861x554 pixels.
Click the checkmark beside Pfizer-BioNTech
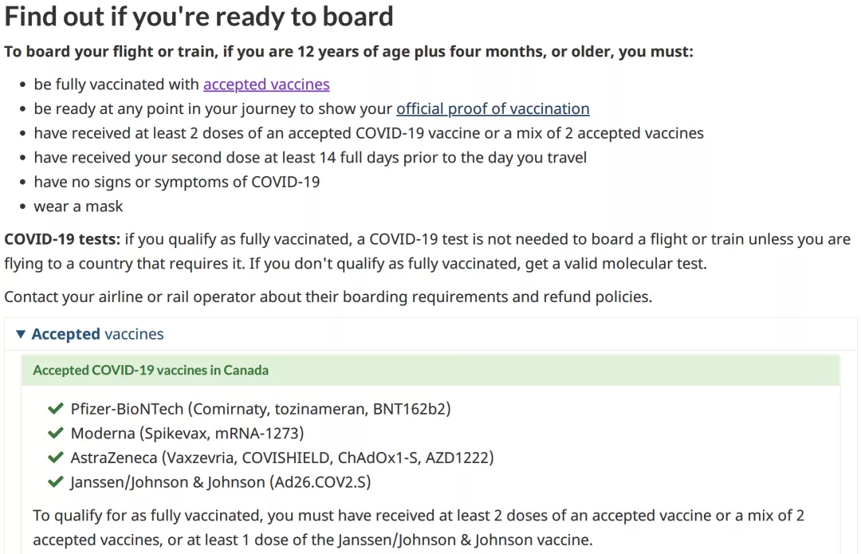pyautogui.click(x=56, y=408)
